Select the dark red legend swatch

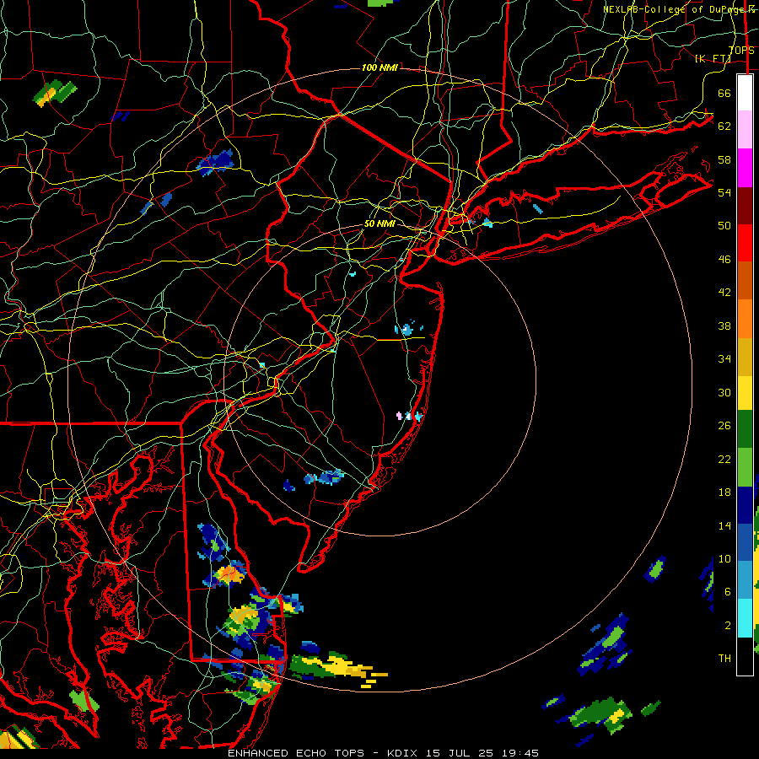pyautogui.click(x=745, y=205)
